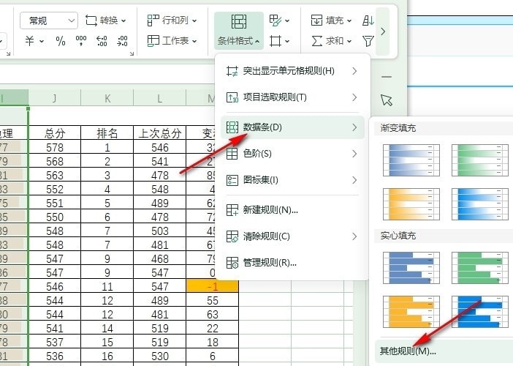This screenshot has width=513, height=366.
Task: Apply green solid fill data bar
Action: click(x=480, y=268)
